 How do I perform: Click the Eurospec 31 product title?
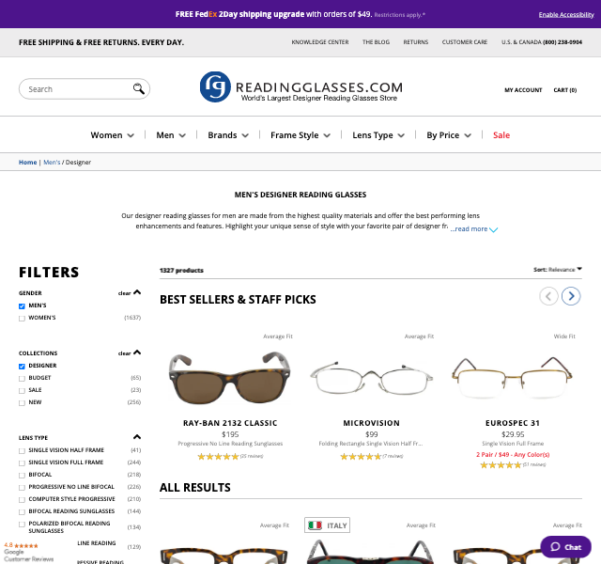[513, 423]
